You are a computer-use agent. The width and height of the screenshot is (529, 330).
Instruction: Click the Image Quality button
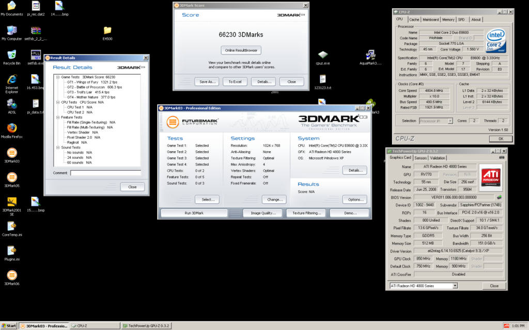point(263,213)
